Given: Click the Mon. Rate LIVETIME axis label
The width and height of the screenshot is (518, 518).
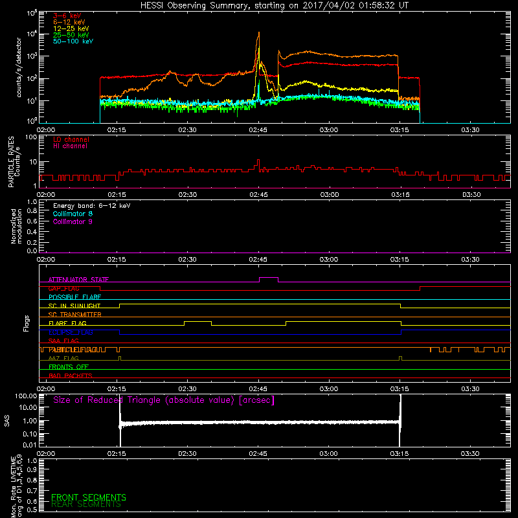Looking at the screenshot, I should click(17, 487).
